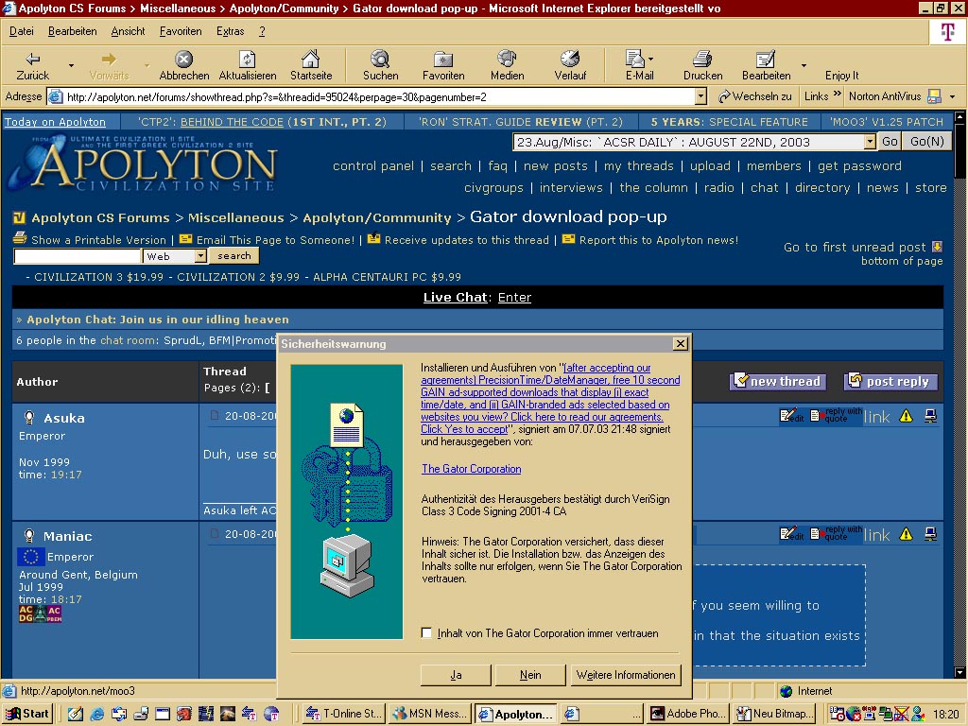This screenshot has width=968, height=726.
Task: Click the Drucken printer icon
Action: click(702, 60)
